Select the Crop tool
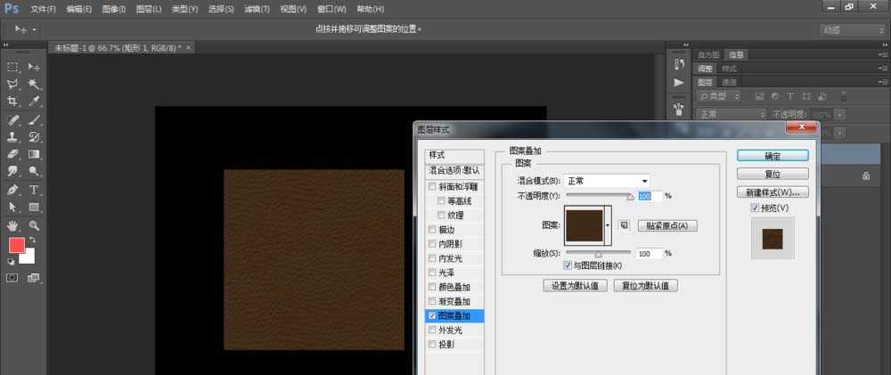 coord(12,102)
